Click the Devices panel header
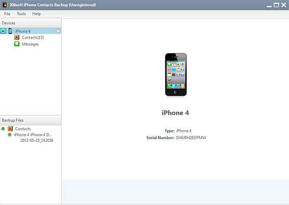The image size is (289, 205). point(31,23)
